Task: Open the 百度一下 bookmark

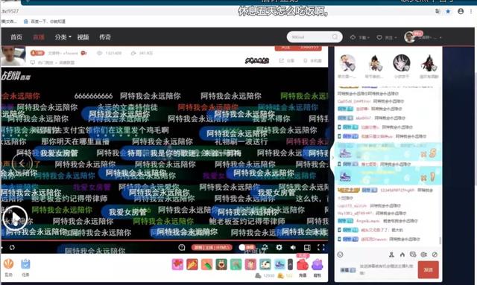Action: 44,22
